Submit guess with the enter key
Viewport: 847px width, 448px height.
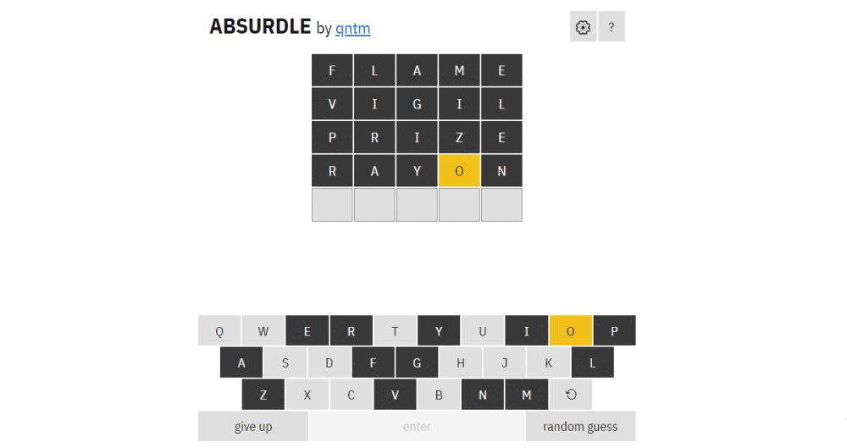(417, 426)
